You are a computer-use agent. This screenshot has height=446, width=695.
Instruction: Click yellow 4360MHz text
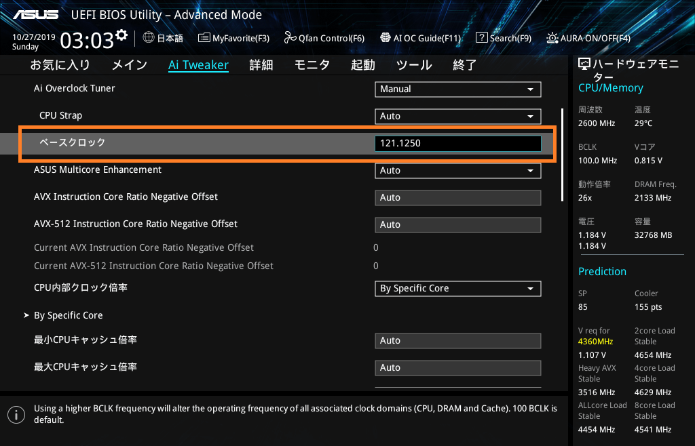click(x=595, y=342)
